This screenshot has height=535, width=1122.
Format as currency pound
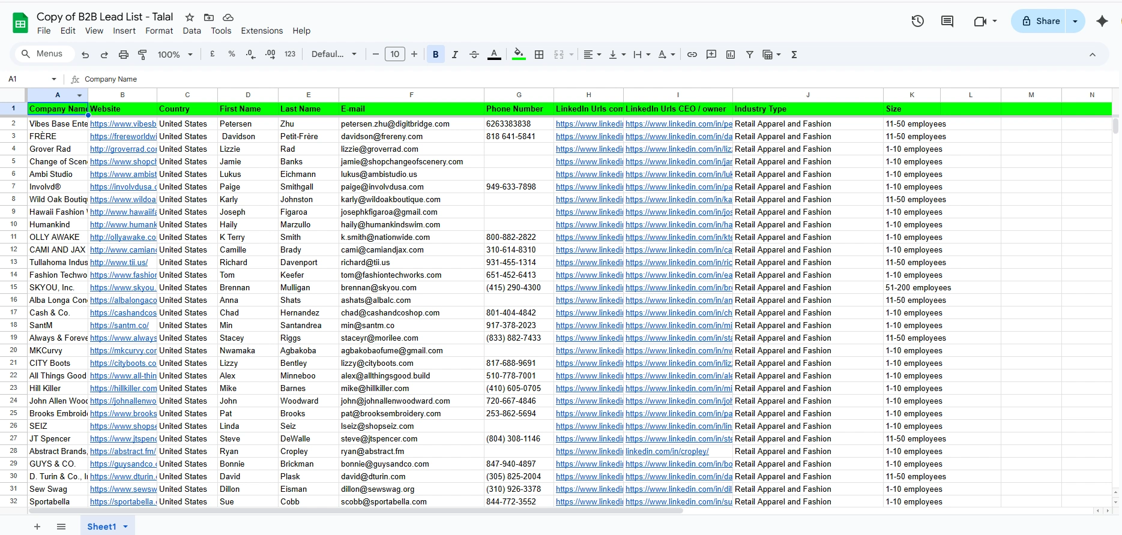click(x=212, y=54)
